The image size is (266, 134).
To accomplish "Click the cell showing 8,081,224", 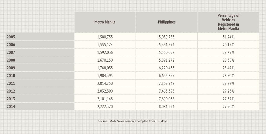I will click(x=167, y=107).
